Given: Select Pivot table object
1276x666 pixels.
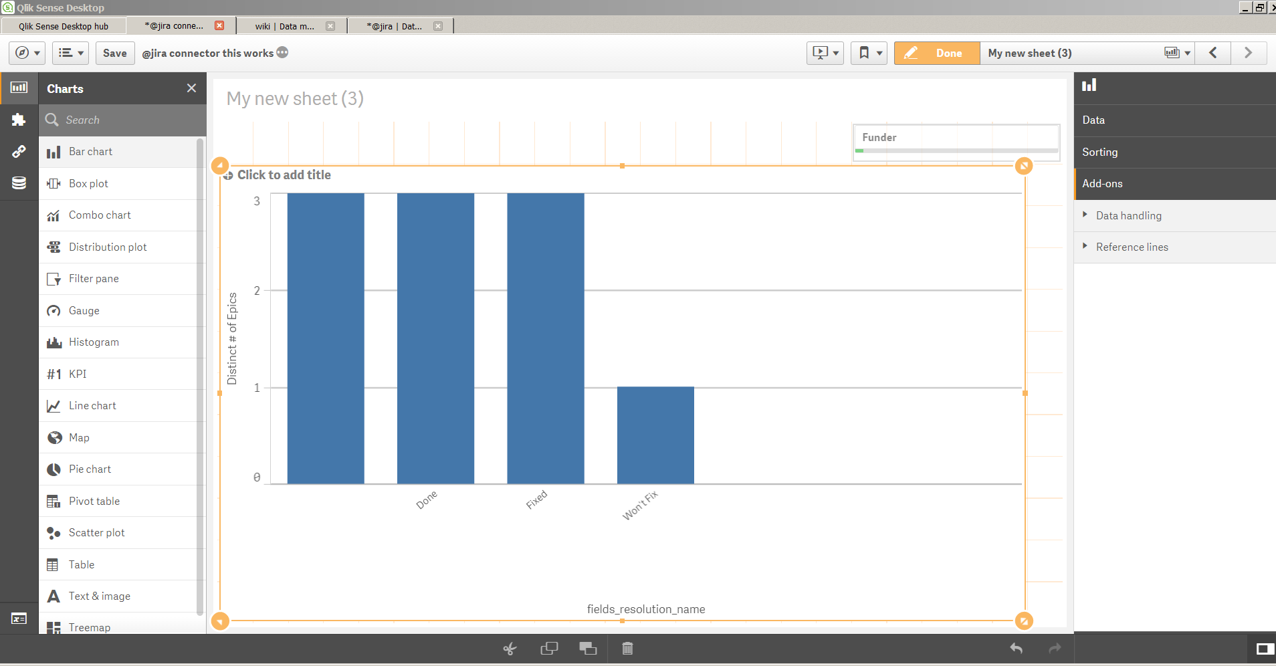Looking at the screenshot, I should (x=118, y=502).
